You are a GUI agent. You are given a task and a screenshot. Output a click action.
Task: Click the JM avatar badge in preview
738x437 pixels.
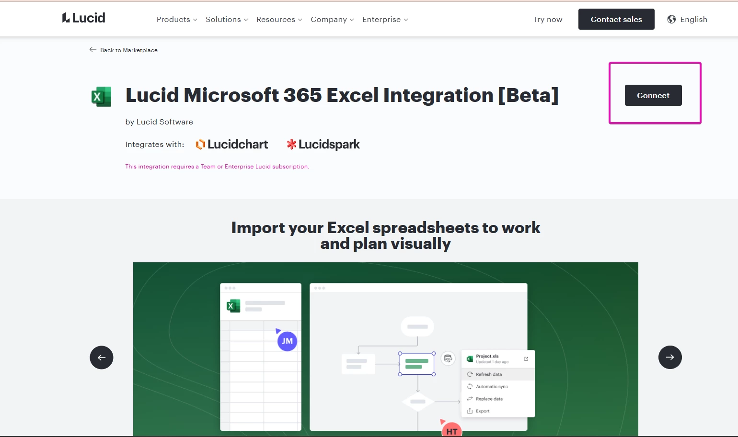point(287,341)
